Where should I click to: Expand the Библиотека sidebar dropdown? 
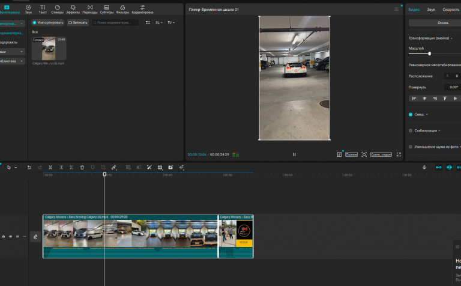coord(22,61)
